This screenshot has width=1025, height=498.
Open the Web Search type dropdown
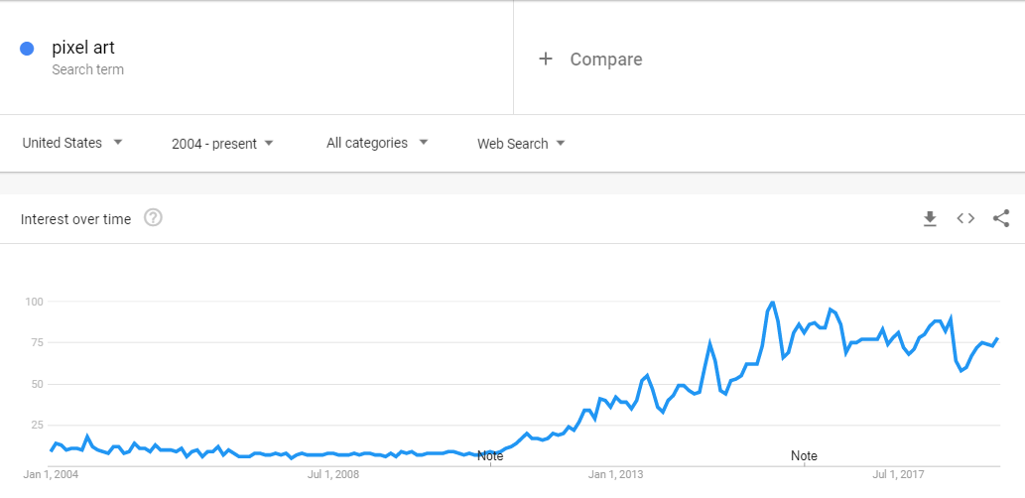521,144
